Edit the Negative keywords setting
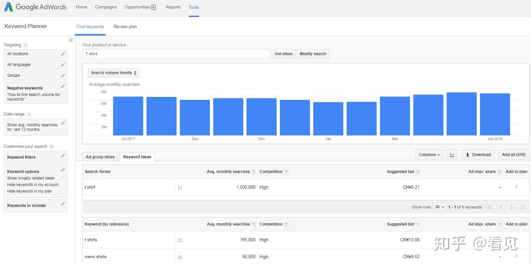The height and width of the screenshot is (265, 531). point(63,86)
